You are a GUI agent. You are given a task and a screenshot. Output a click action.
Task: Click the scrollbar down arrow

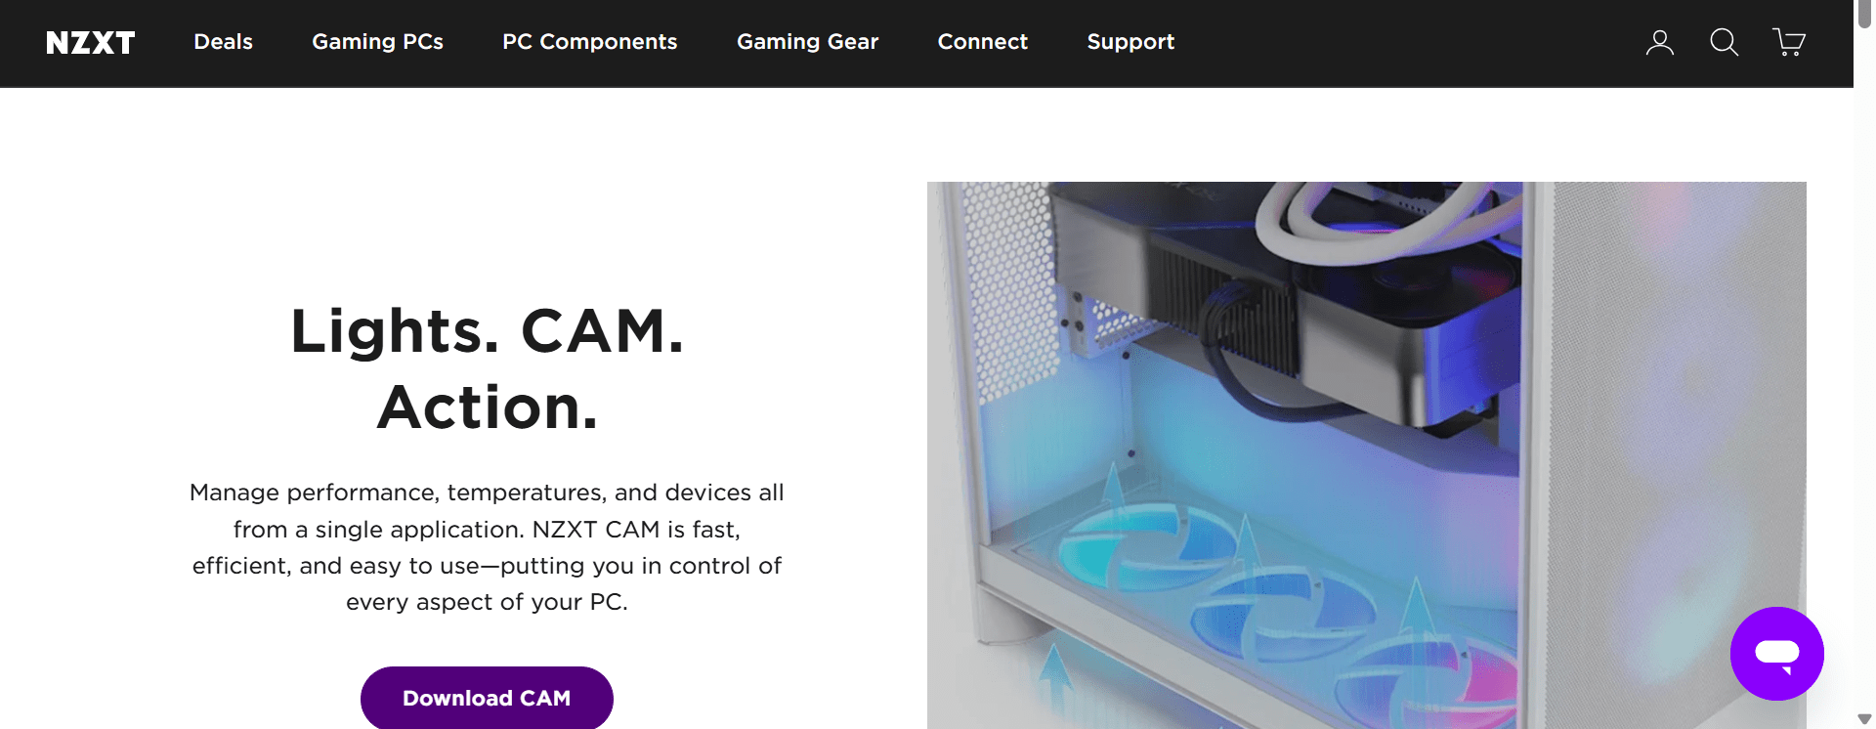[1864, 719]
